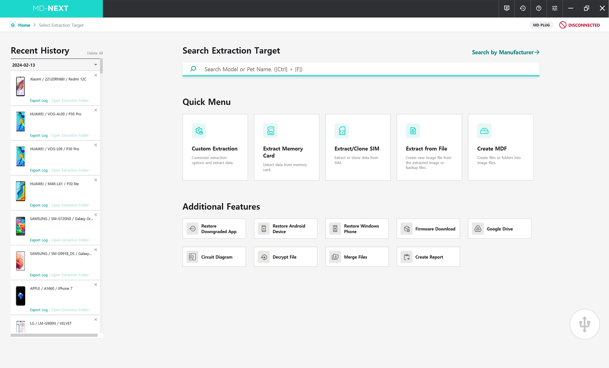The image size is (609, 368).
Task: Click the Decrypt File icon
Action: [264, 257]
